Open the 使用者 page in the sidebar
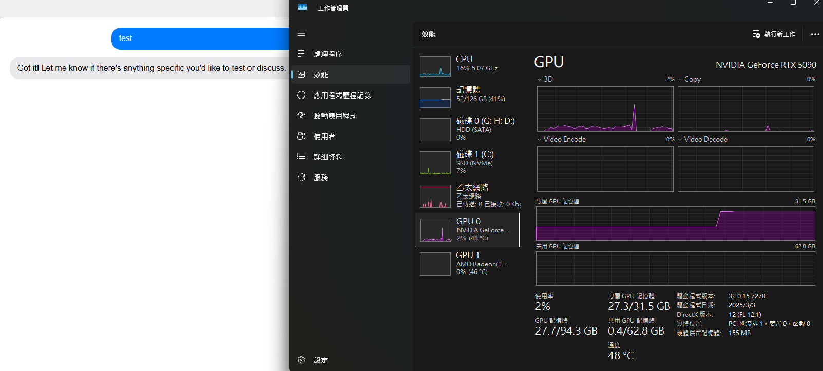 tap(351, 136)
